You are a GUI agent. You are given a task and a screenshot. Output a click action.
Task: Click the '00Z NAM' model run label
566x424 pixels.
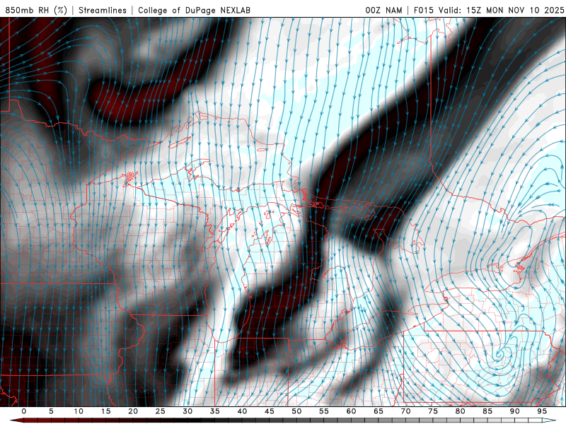[x=383, y=10]
